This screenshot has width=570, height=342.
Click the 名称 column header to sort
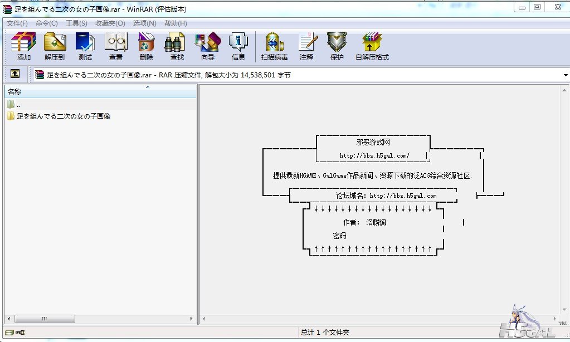(101, 91)
